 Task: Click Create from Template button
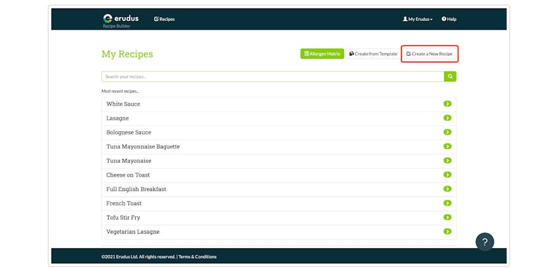tap(373, 54)
